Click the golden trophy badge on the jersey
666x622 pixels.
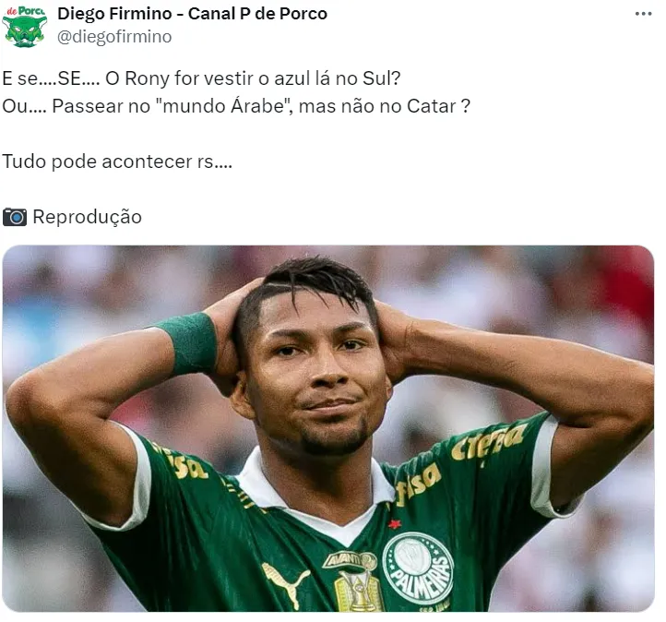359,591
